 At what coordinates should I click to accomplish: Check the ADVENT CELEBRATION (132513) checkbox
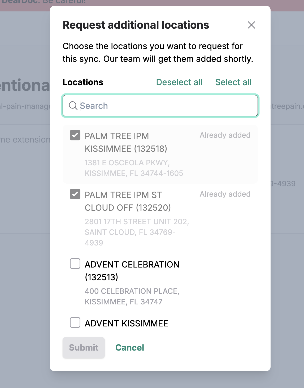point(75,264)
